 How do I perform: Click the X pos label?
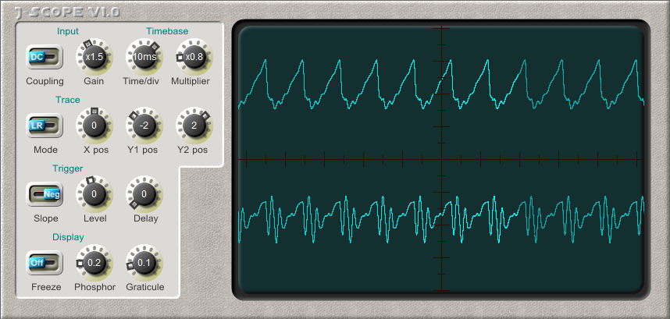tap(94, 150)
